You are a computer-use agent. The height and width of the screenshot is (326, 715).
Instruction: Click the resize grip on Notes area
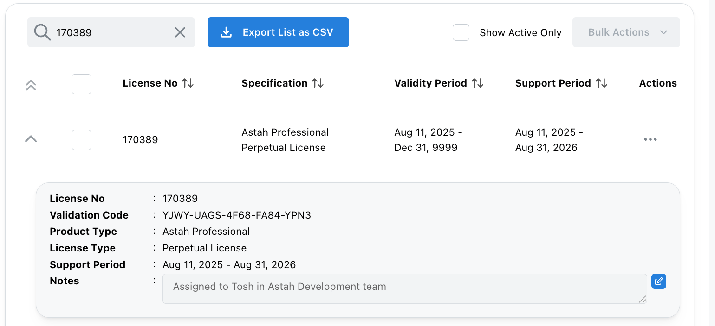click(643, 300)
